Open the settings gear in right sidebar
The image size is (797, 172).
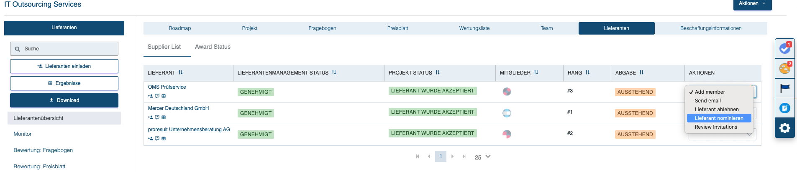tap(784, 128)
